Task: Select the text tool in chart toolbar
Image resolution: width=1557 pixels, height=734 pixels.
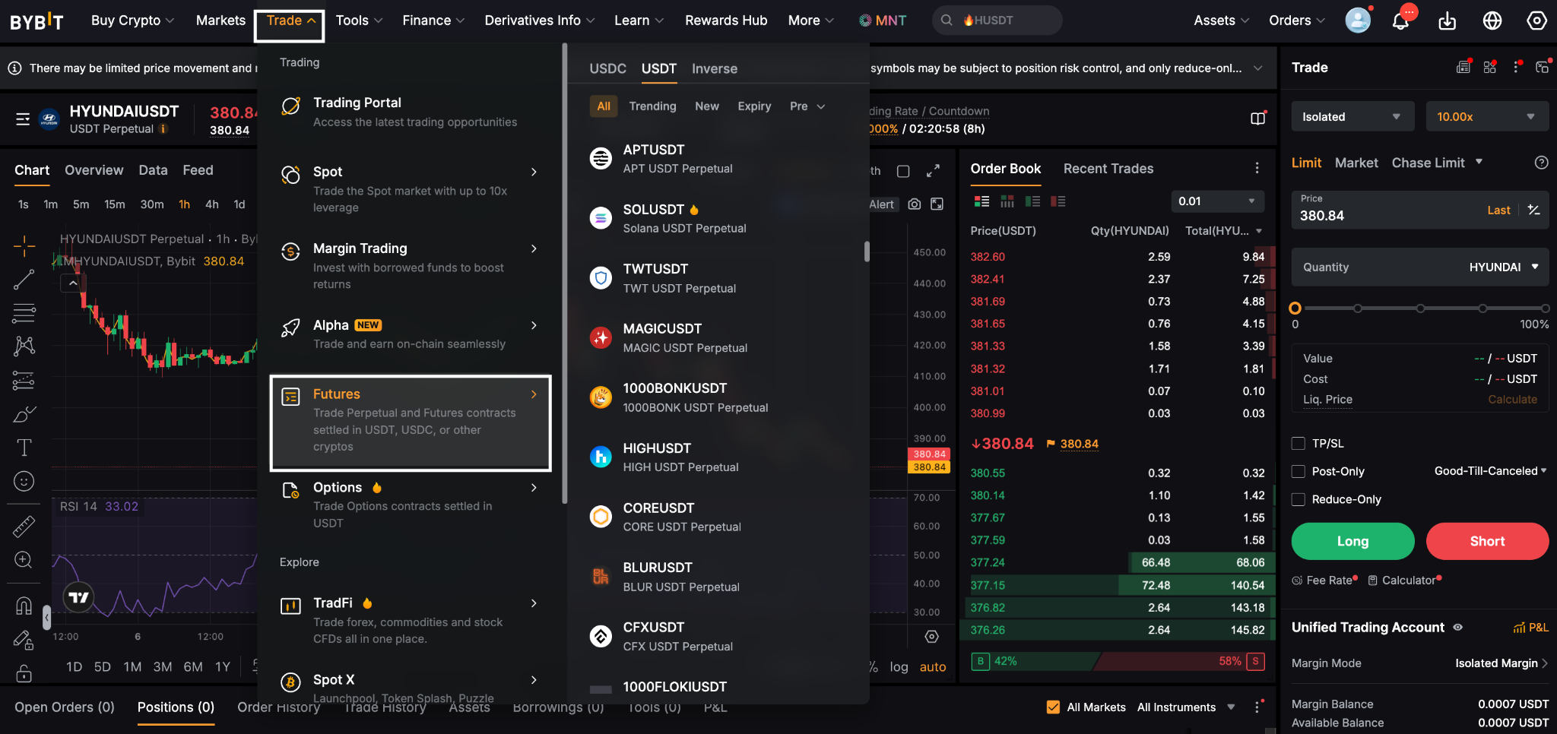Action: pos(24,448)
